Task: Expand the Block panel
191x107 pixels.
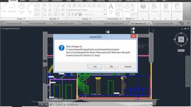Action: (130, 19)
